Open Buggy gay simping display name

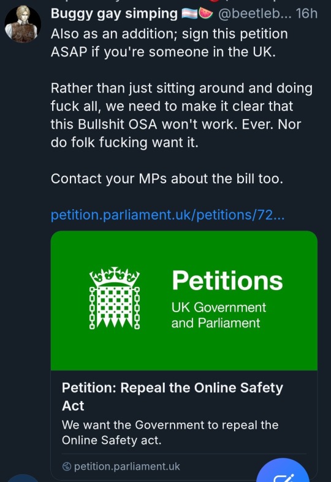point(114,14)
